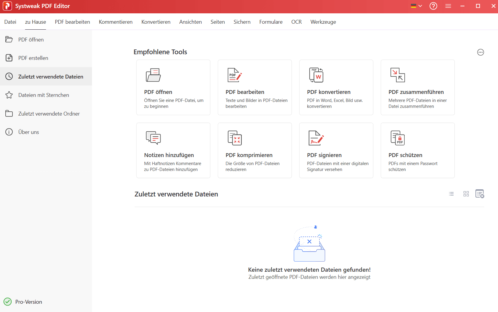
Task: Open PDF schützen to password-protect a PDF
Action: coord(417,150)
